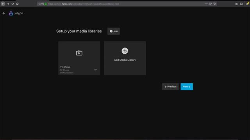
Task: Open site information icon in address bar
Action: coord(39,4)
